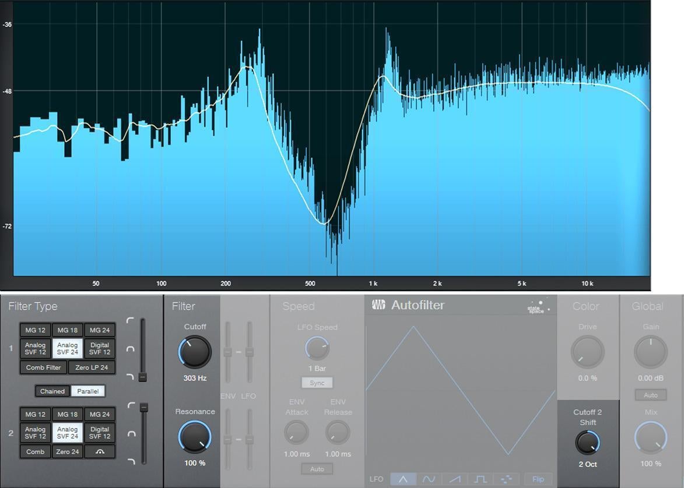This screenshot has width=684, height=488.
Task: Switch to Parallel filter routing
Action: tap(88, 391)
